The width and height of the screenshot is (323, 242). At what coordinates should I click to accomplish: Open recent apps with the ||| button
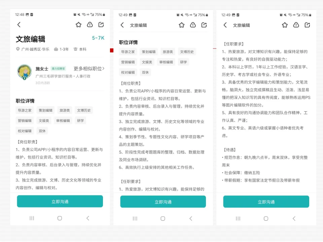[32, 218]
